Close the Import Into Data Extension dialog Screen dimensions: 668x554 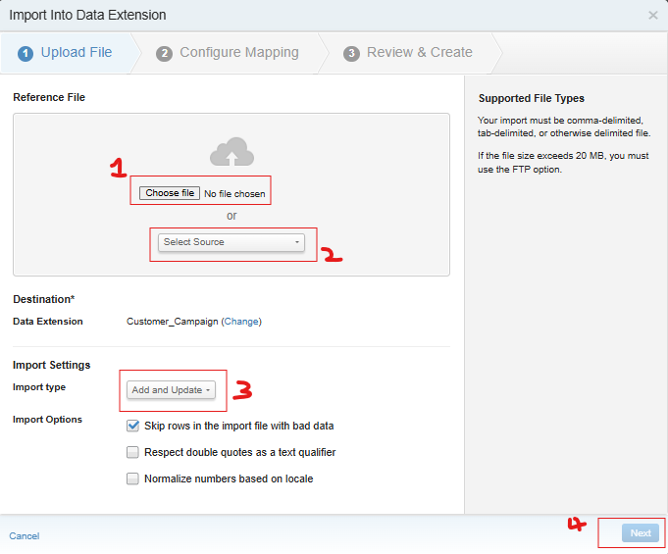click(653, 16)
